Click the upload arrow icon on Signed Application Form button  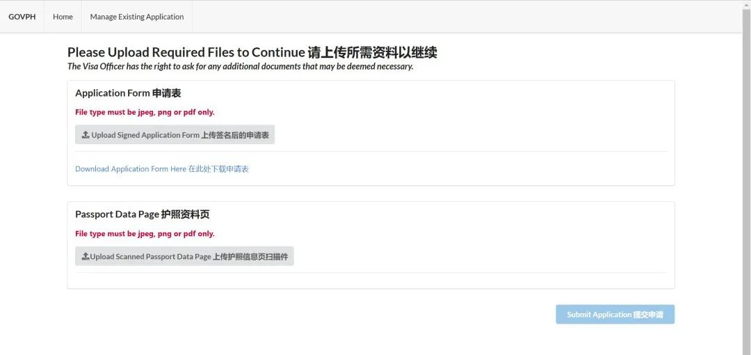[86, 135]
